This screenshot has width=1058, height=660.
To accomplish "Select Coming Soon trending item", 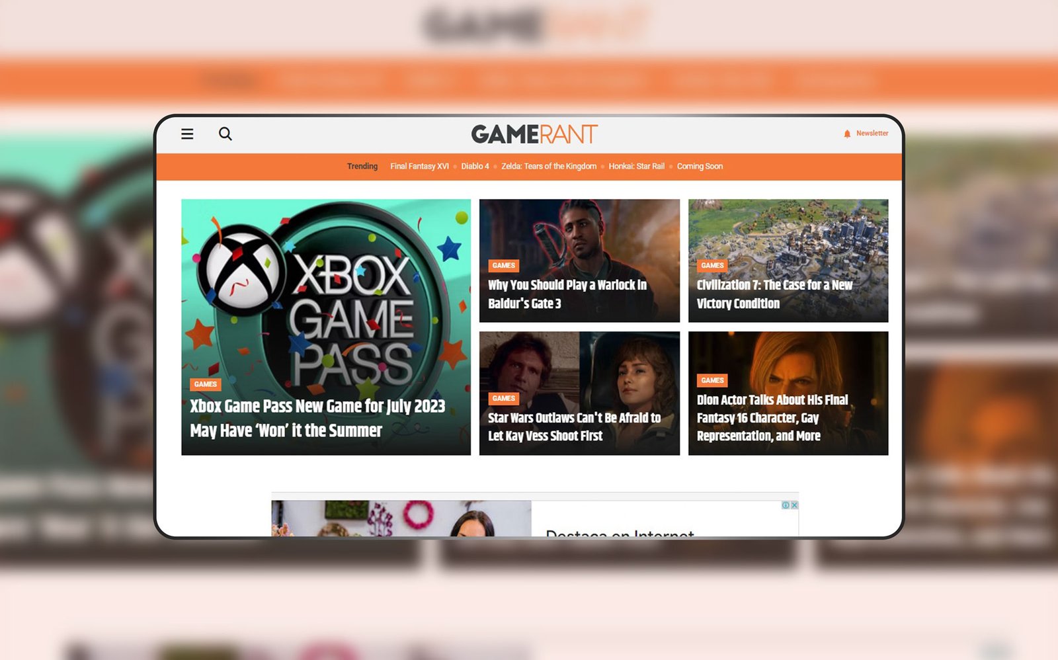I will 700,166.
